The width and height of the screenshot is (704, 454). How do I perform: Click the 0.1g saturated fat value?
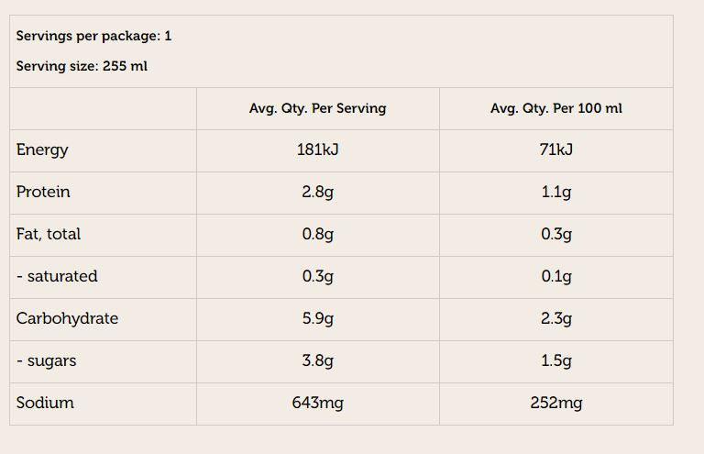coord(555,276)
